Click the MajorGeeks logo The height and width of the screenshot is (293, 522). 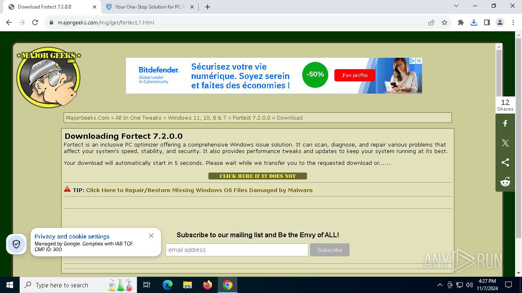(x=49, y=78)
